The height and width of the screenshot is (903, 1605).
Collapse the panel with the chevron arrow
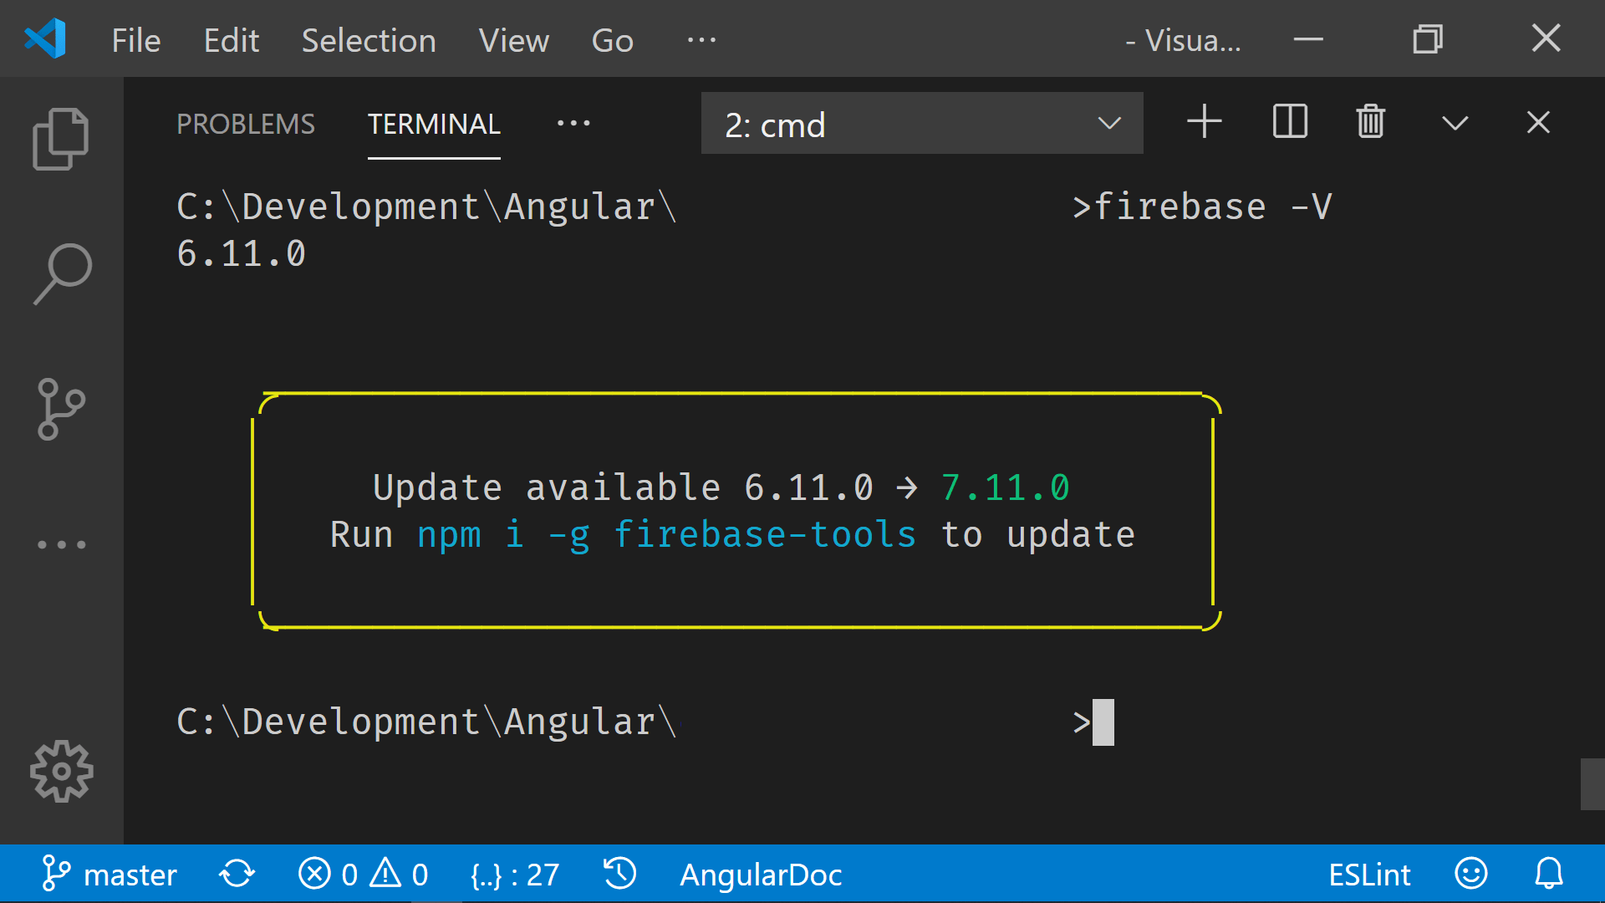(x=1454, y=122)
